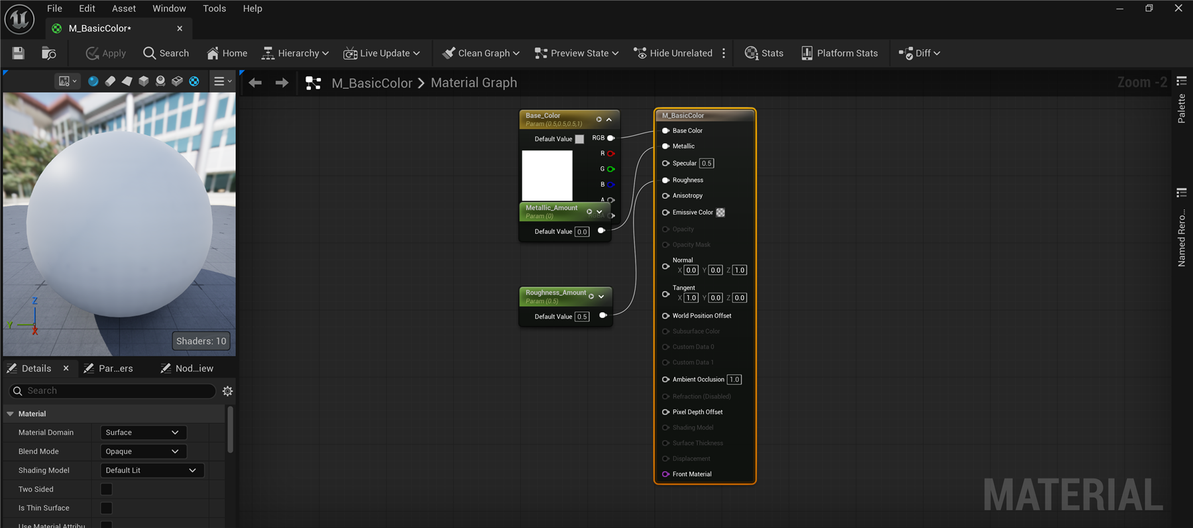Screen dimensions: 1193x528
Task: Click the Metallic_Amount Default Value field
Action: pos(582,232)
